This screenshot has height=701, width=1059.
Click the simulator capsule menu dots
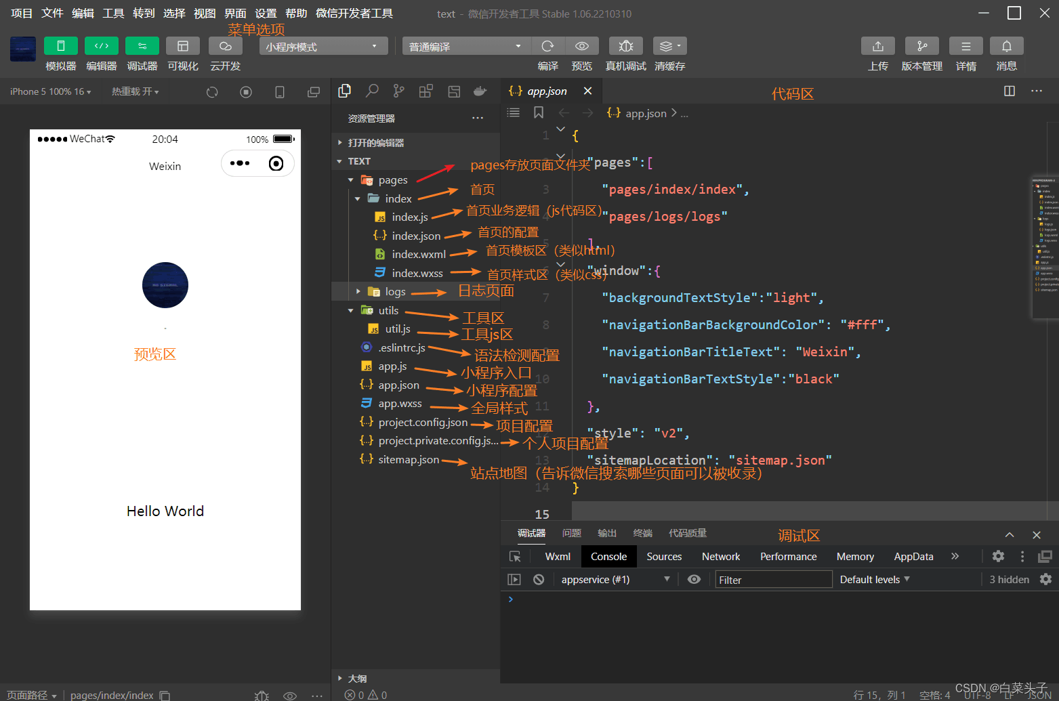(x=240, y=163)
